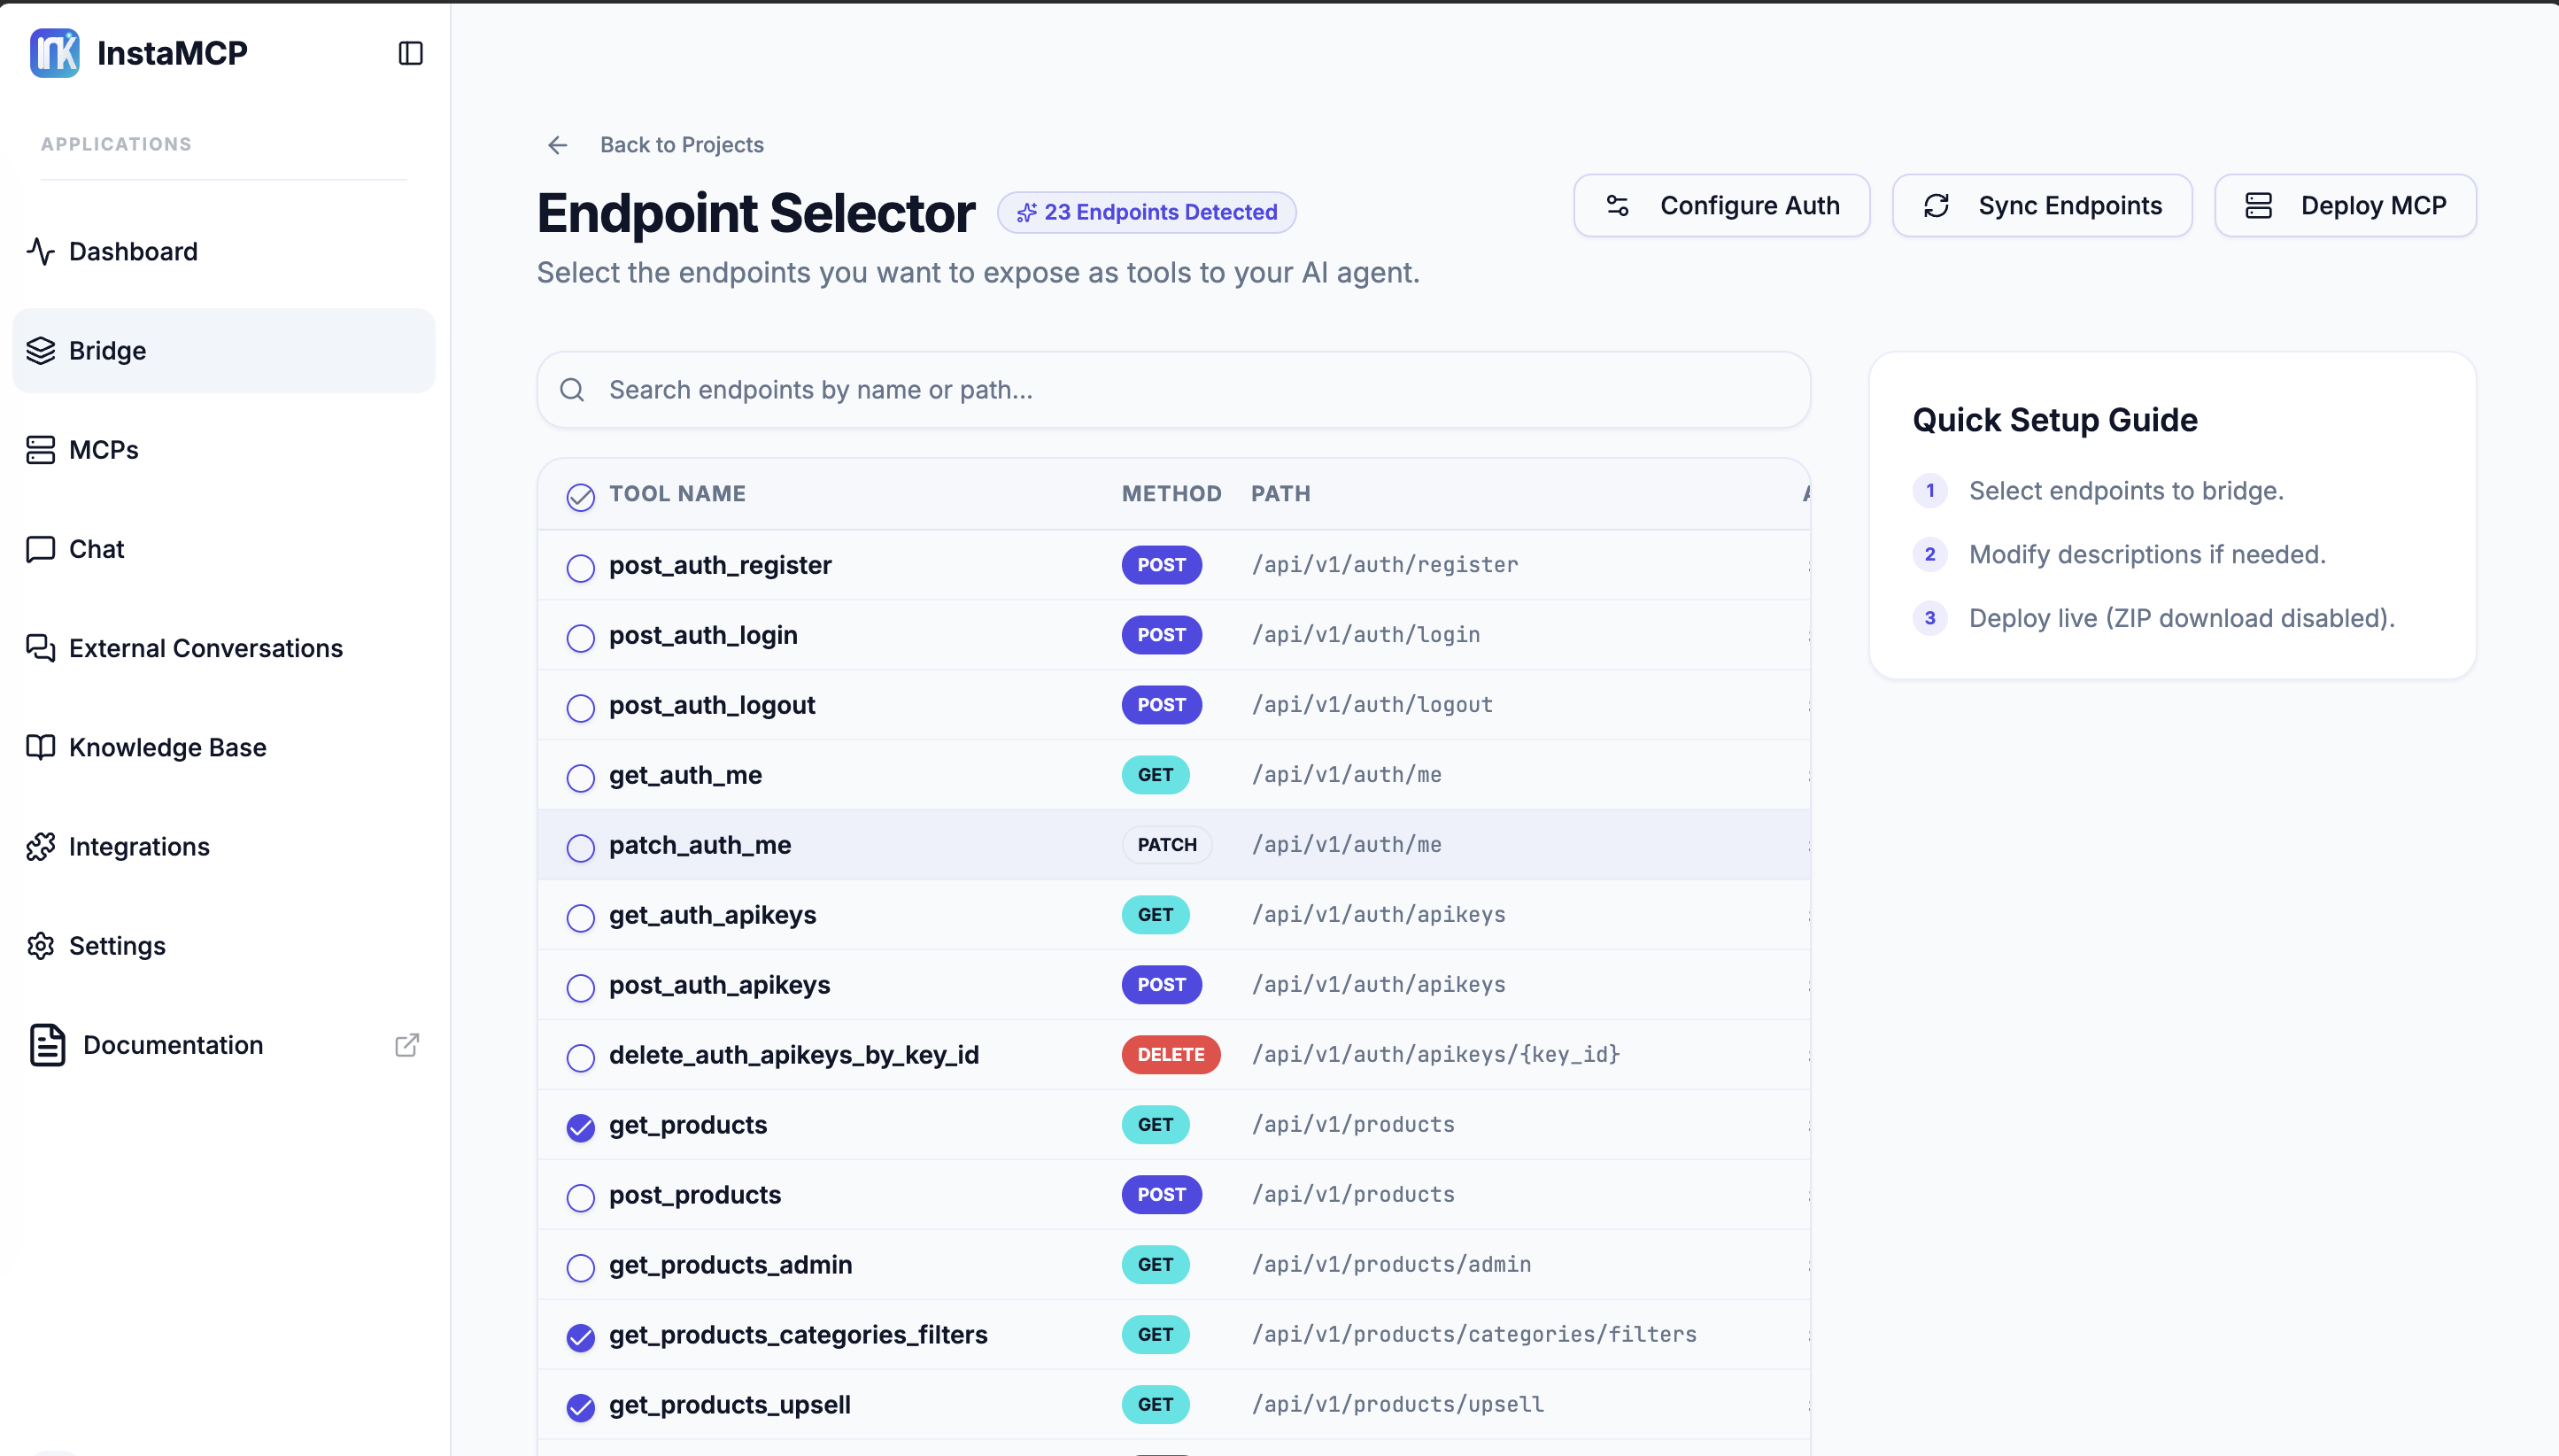The width and height of the screenshot is (2559, 1456).
Task: Click the MCPs server icon
Action: tap(41, 450)
